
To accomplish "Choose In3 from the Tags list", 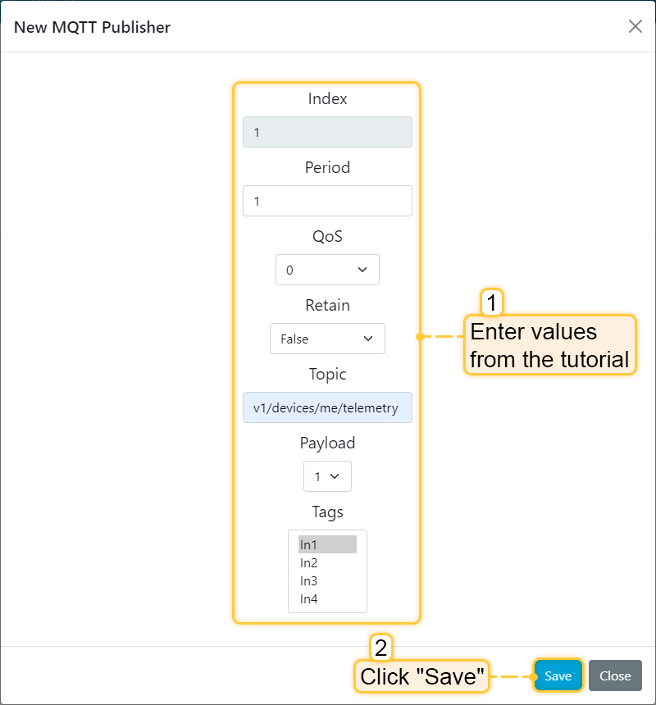I will (x=327, y=581).
